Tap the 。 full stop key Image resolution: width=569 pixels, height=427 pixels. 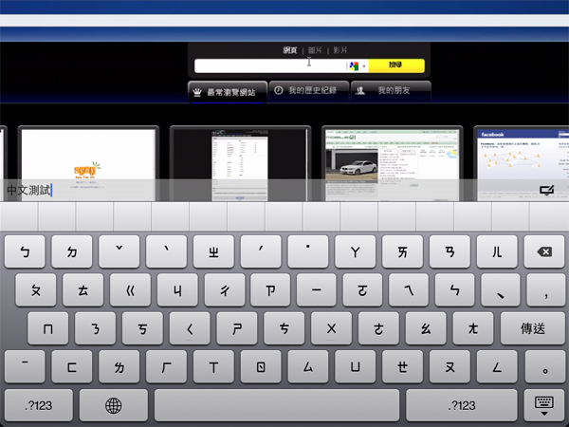[544, 367]
